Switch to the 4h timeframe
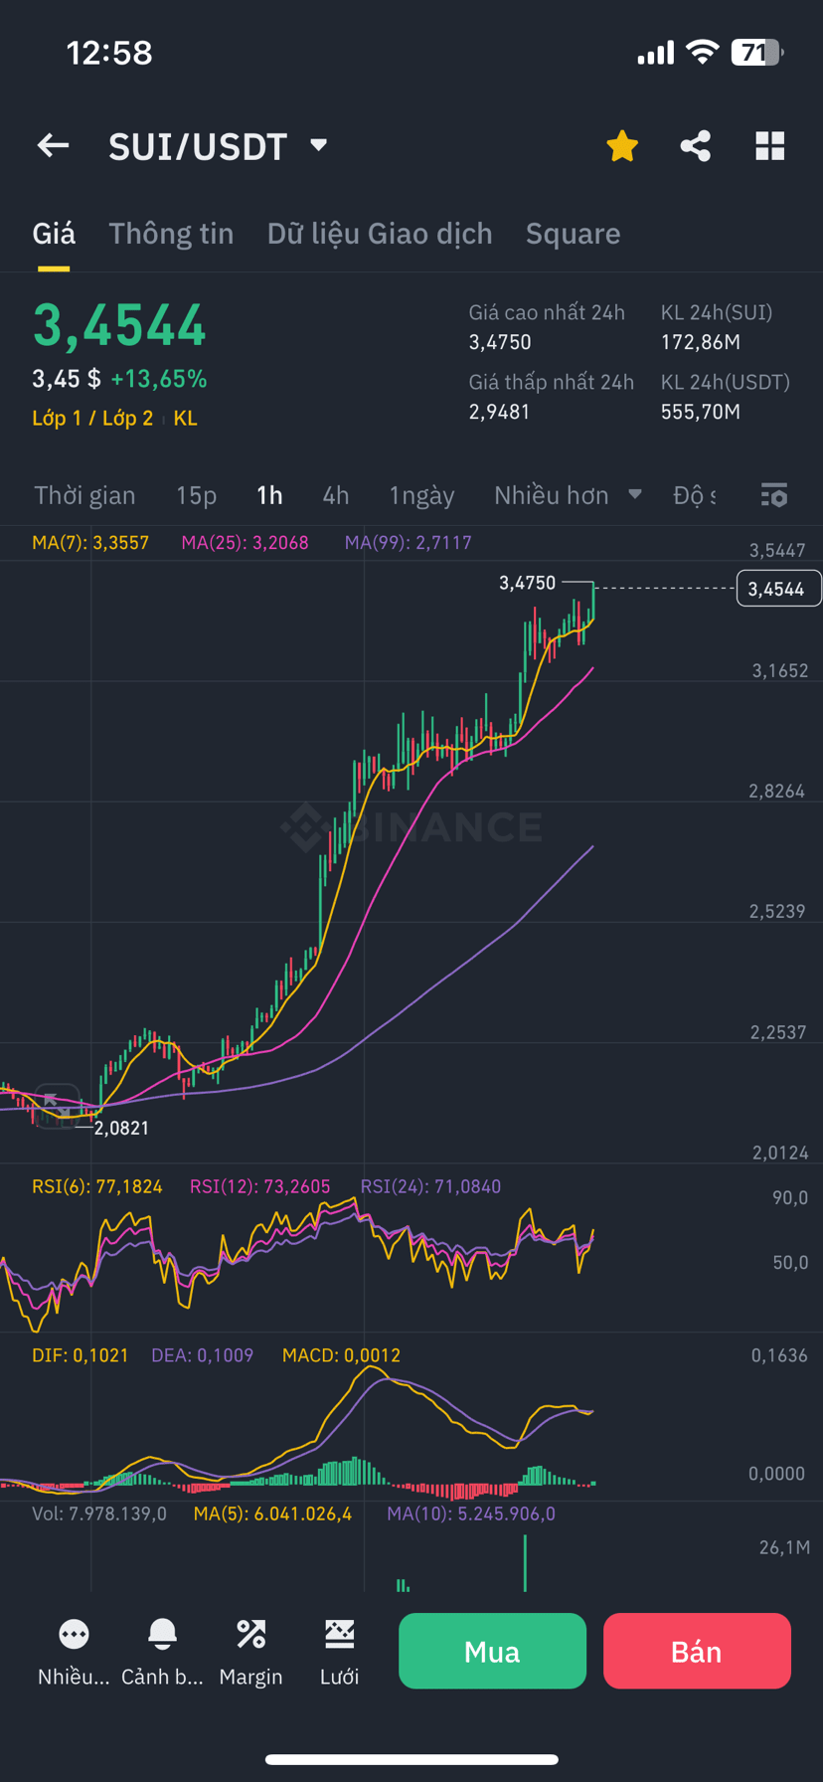Image resolution: width=823 pixels, height=1782 pixels. click(x=336, y=495)
